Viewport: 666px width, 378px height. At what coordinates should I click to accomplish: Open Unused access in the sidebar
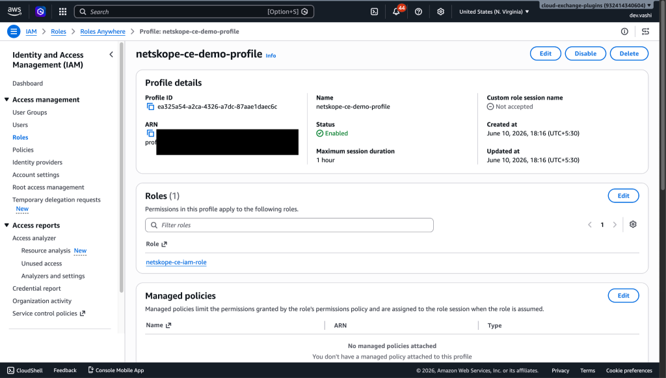(x=42, y=263)
